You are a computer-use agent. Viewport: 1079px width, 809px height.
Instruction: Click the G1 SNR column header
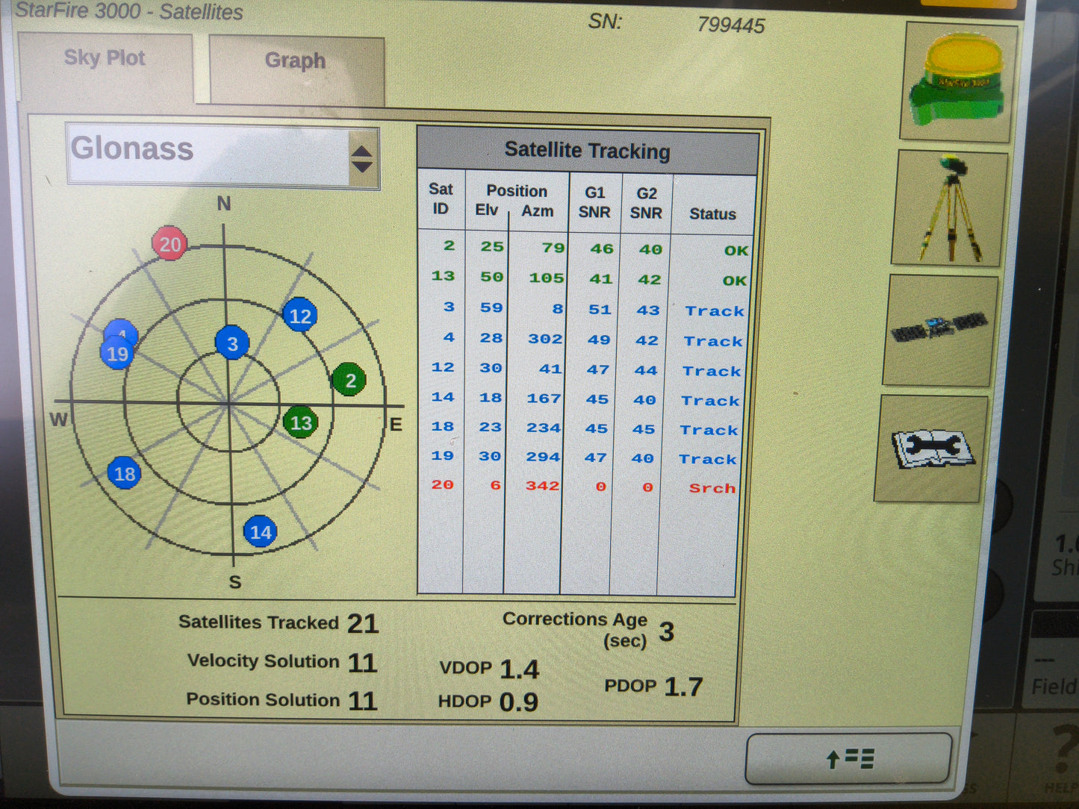[594, 202]
